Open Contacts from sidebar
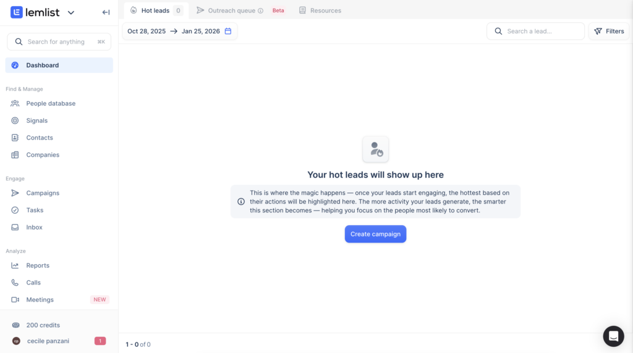The image size is (633, 353). tap(40, 138)
